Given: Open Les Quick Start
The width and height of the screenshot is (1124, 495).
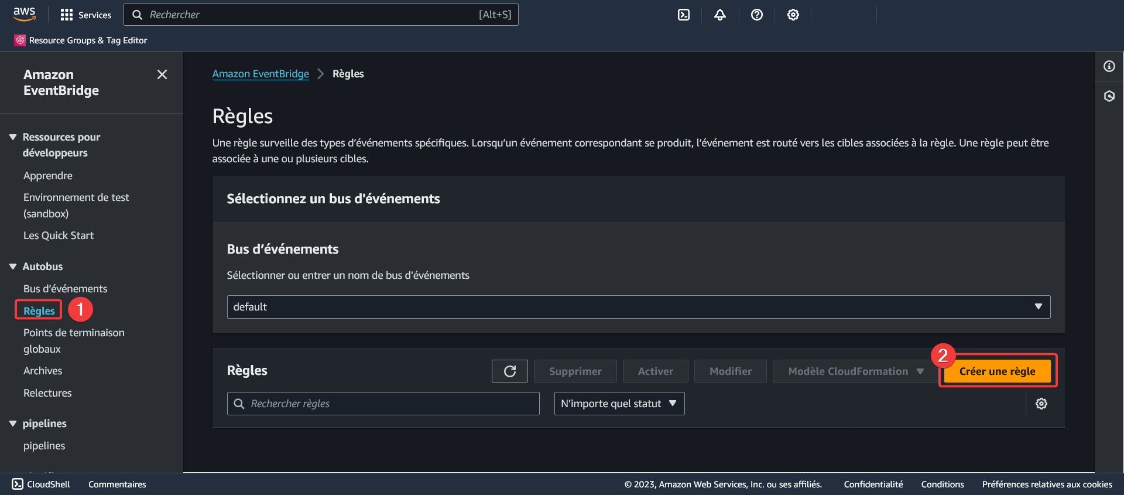Looking at the screenshot, I should (59, 235).
